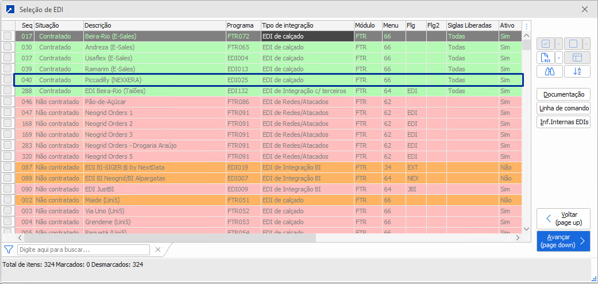
Task: Select the Neogrid Orders 5 row description
Action: point(109,156)
